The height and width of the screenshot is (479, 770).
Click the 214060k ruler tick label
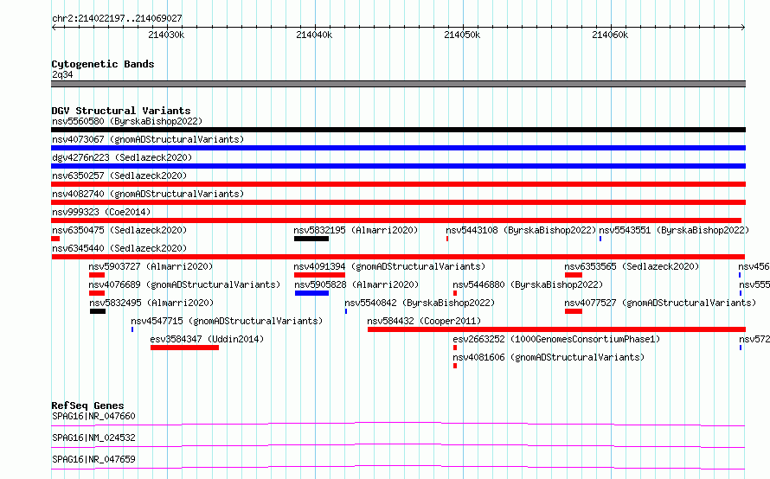(610, 35)
